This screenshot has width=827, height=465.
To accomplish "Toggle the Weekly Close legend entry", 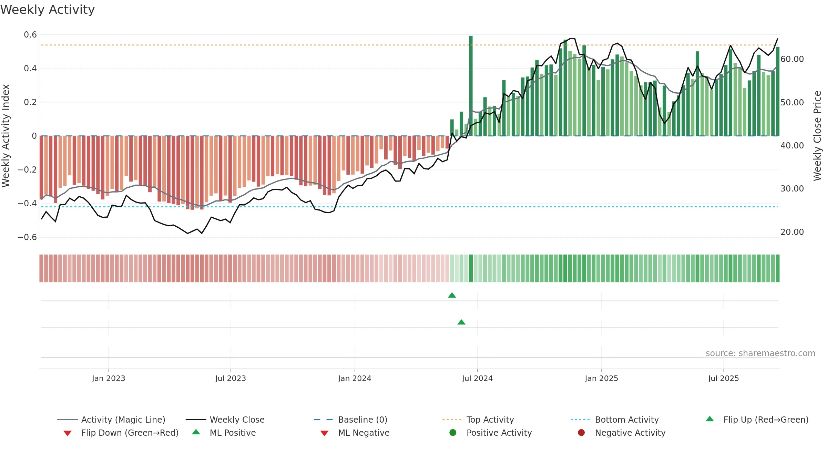I will pyautogui.click(x=225, y=420).
